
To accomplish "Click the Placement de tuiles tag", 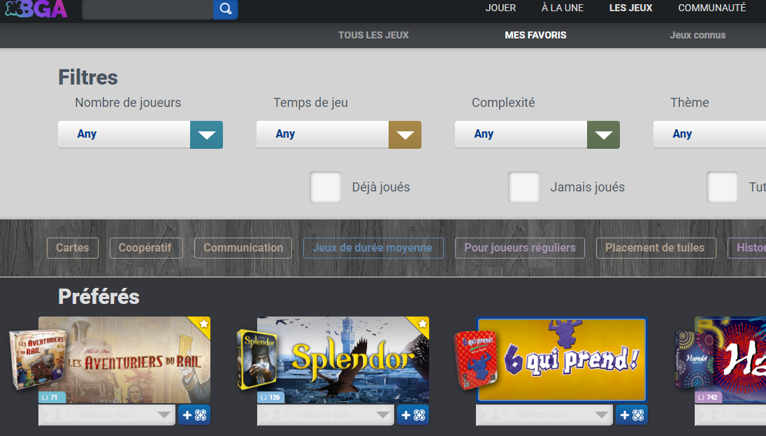I will coord(656,248).
